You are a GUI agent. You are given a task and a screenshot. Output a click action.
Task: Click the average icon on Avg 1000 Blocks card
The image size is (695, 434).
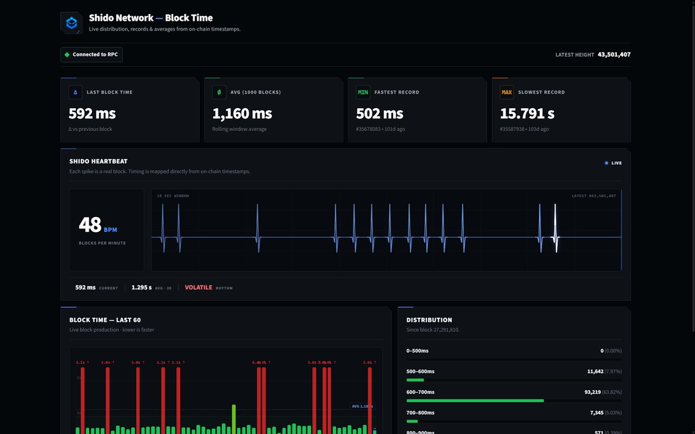219,92
